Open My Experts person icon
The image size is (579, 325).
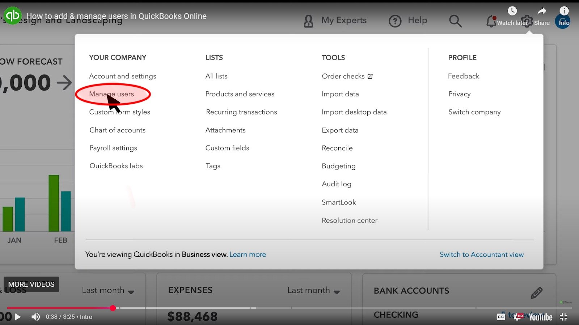coord(308,21)
